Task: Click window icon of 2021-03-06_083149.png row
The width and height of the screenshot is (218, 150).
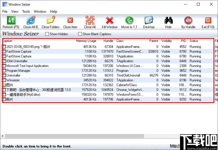Action: click(x=4, y=47)
